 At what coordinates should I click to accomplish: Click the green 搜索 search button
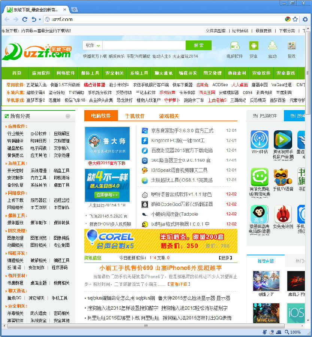pos(199,45)
